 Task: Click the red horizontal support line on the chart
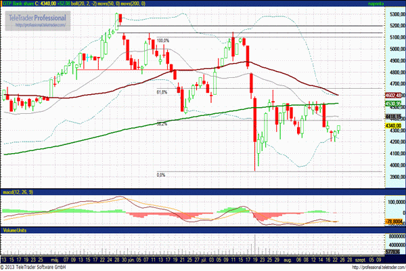pyautogui.click(x=122, y=69)
